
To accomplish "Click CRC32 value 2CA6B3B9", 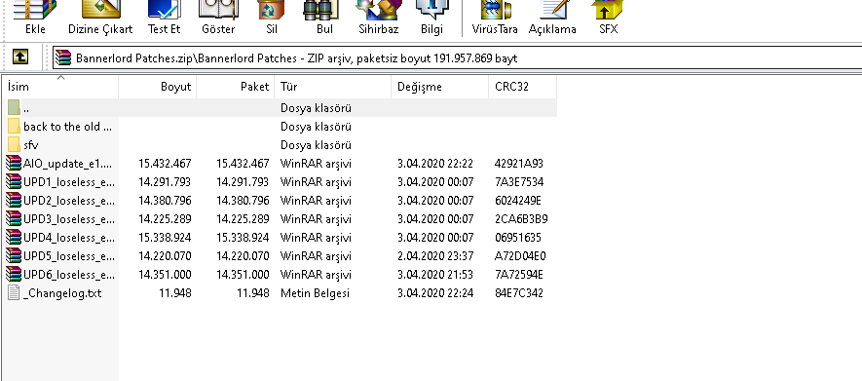I will pyautogui.click(x=521, y=219).
